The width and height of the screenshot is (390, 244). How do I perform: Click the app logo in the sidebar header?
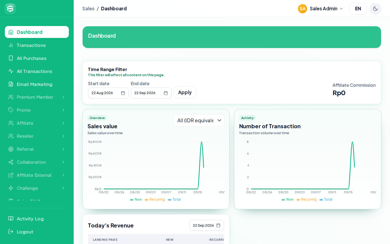point(10,9)
